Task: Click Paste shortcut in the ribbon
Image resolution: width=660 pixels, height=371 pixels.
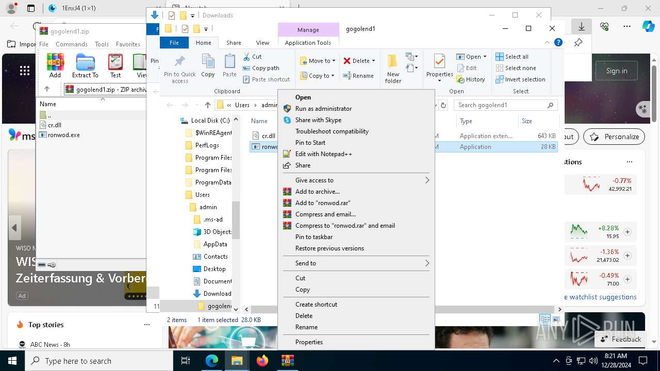Action: pyautogui.click(x=267, y=79)
